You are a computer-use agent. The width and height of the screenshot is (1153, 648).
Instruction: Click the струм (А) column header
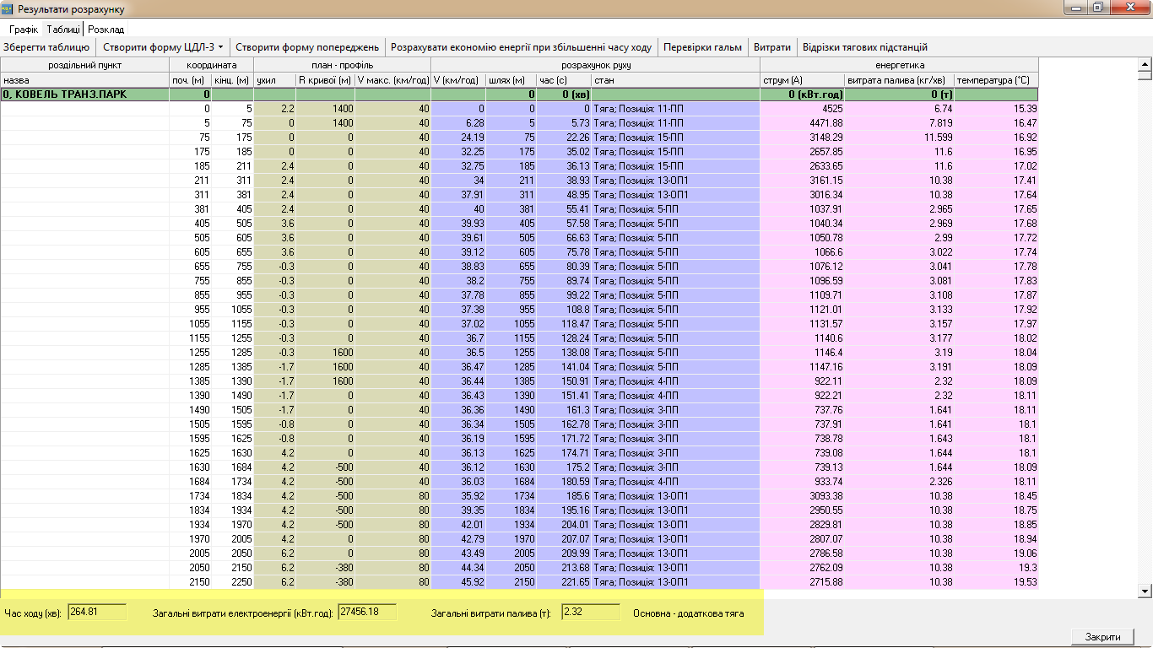[x=802, y=80]
